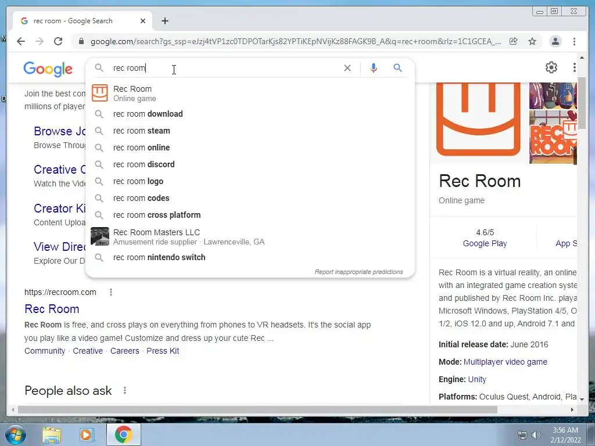Select Rec Room Masters LLC suggestion
Image resolution: width=595 pixels, height=446 pixels.
click(x=250, y=237)
